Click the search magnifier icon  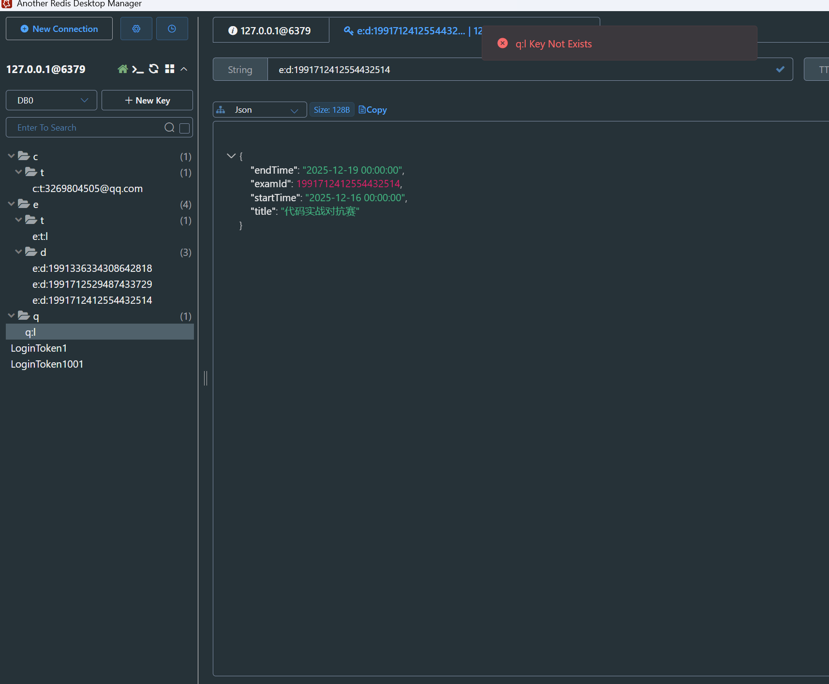[x=169, y=127]
